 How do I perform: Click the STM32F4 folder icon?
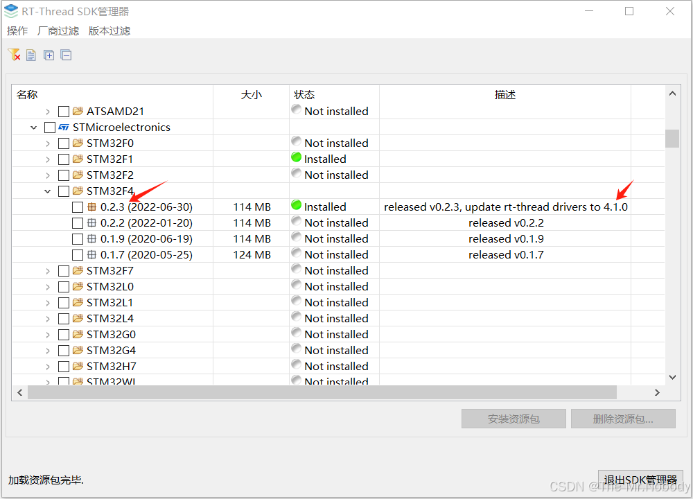[78, 191]
